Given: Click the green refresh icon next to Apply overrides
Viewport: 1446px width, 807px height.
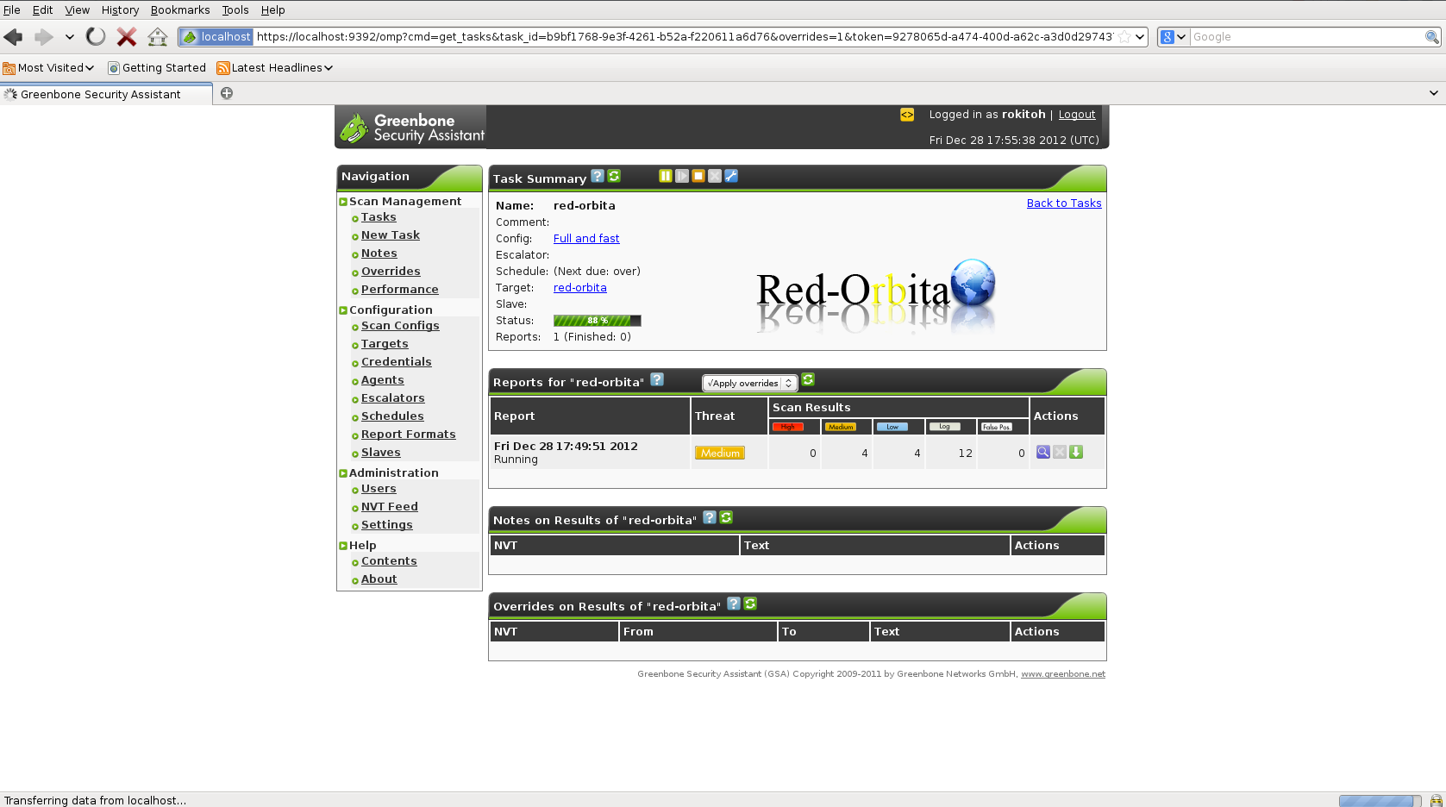Looking at the screenshot, I should pyautogui.click(x=808, y=379).
